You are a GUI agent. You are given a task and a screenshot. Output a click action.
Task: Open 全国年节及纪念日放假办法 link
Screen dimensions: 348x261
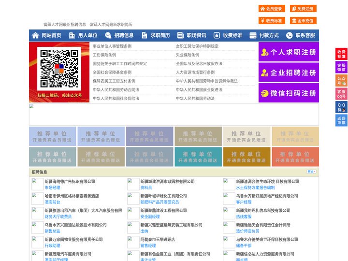(x=199, y=63)
